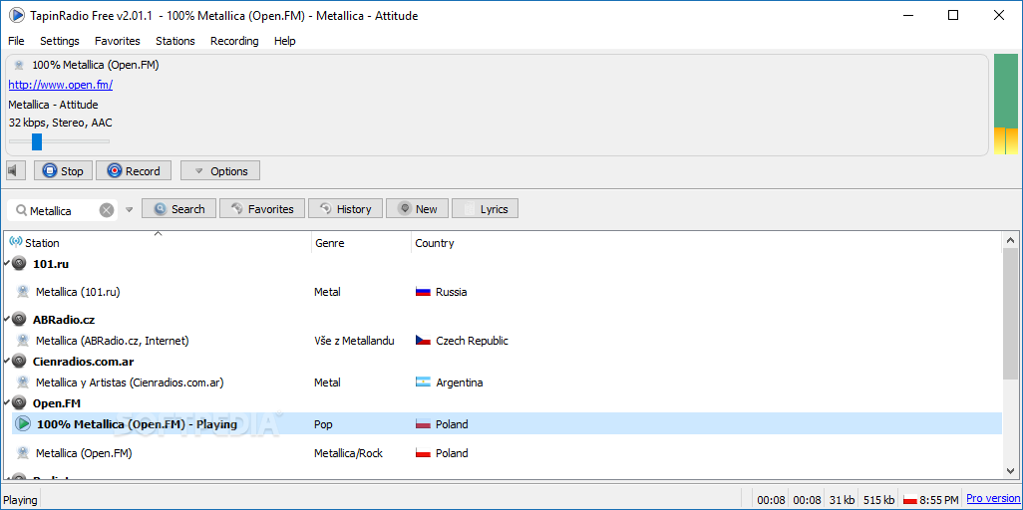Open the Favorites menu

pos(118,41)
